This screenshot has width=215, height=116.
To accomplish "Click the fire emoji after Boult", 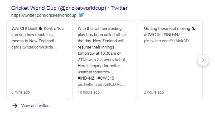I will tap(40, 28).
